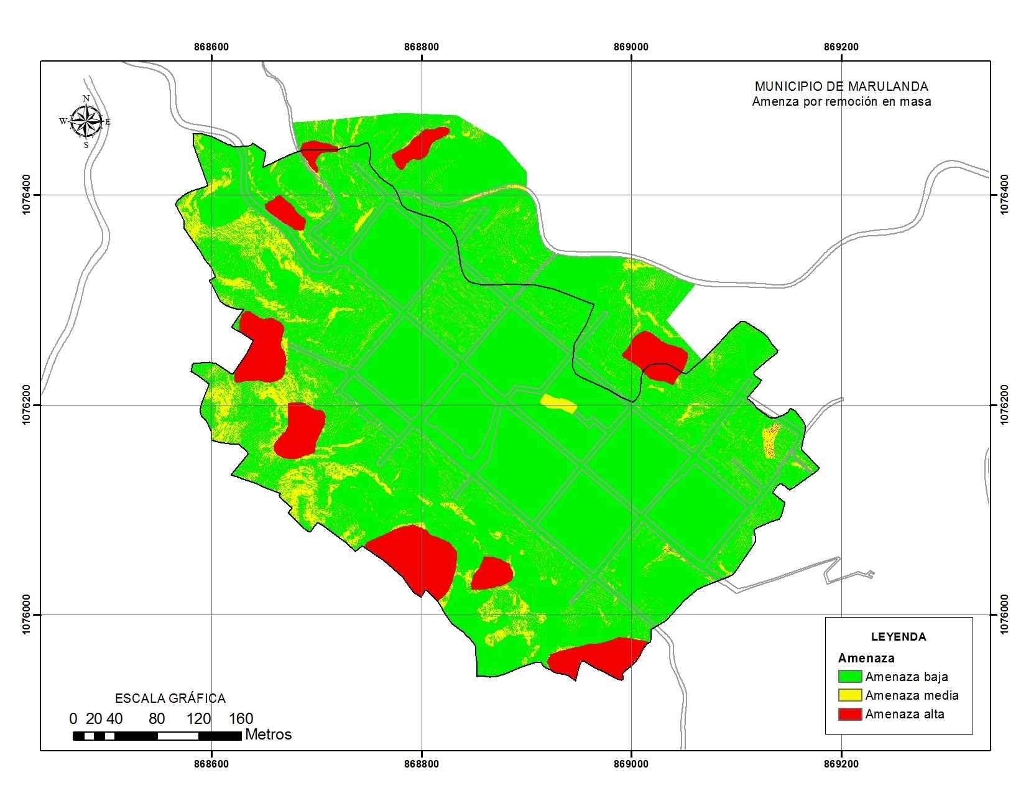Click the 120 scale bar value

(198, 719)
